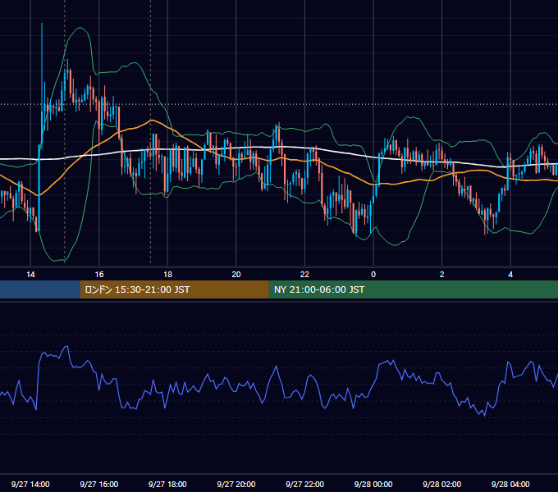Click the 9/28 04:00 date label
This screenshot has height=492, width=558.
(510, 484)
